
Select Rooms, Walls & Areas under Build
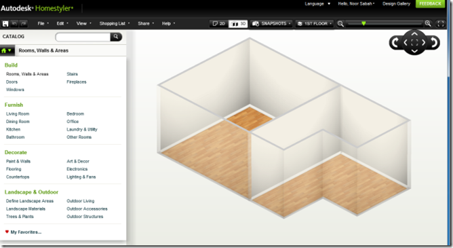[27, 74]
